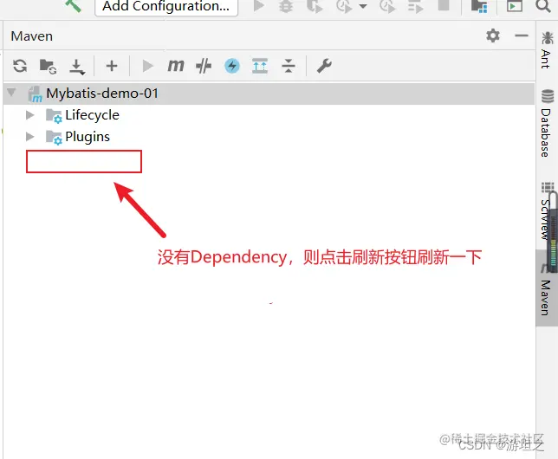Click Search Everywhere magnifier icon
This screenshot has width=558, height=459.
point(543,5)
